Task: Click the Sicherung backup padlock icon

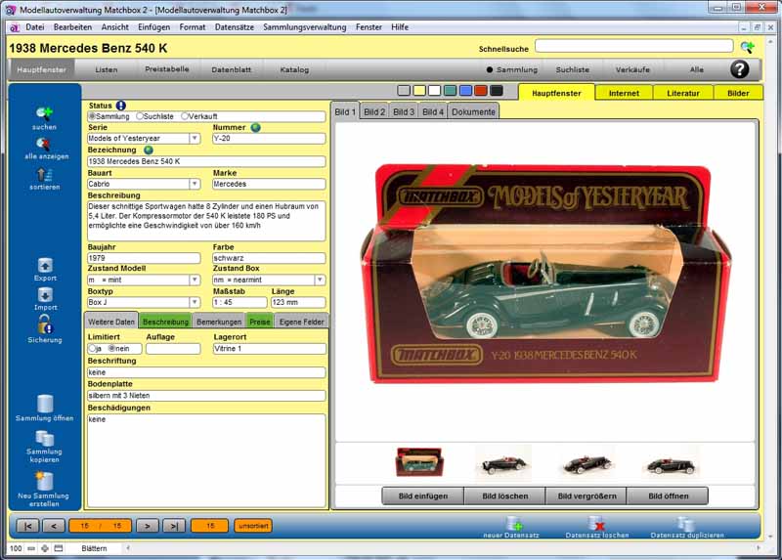Action: point(44,326)
